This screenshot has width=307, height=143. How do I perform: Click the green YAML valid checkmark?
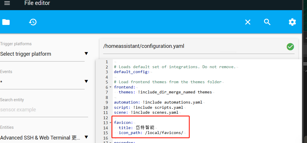[x=290, y=46]
